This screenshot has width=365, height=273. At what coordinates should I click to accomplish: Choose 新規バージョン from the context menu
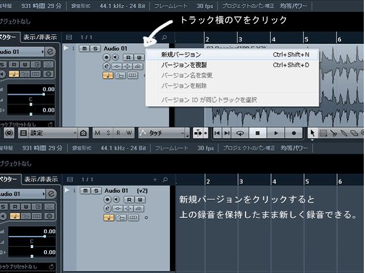pyautogui.click(x=181, y=55)
